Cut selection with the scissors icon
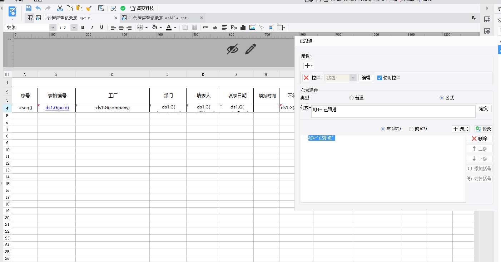Screen dimensions: 501x262 click(x=60, y=8)
